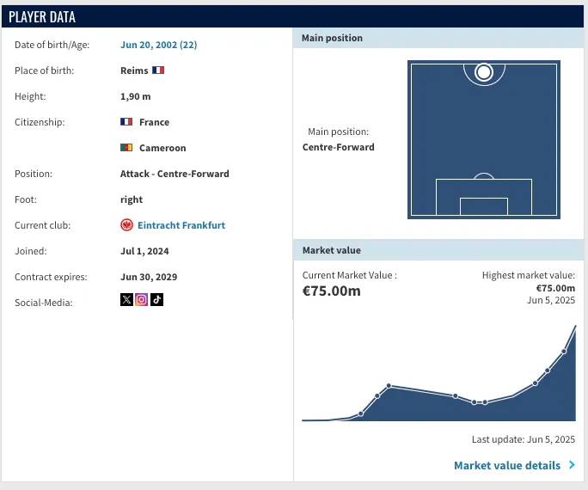The width and height of the screenshot is (588, 490).
Task: Click the Eintracht Frankfurt club crest
Action: (x=127, y=225)
